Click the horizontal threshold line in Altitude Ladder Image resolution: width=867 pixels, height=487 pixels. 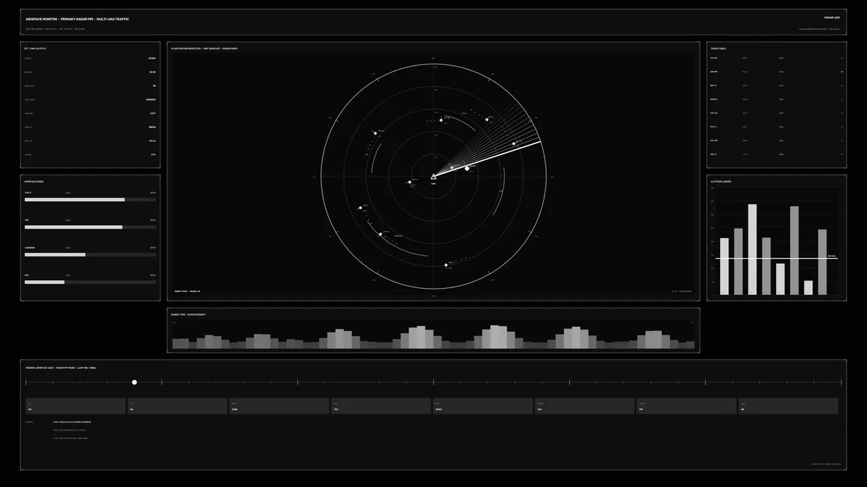(776, 258)
